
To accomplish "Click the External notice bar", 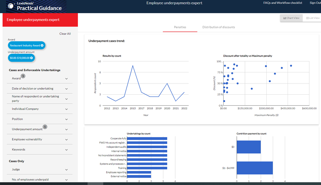I will point(139,177).
